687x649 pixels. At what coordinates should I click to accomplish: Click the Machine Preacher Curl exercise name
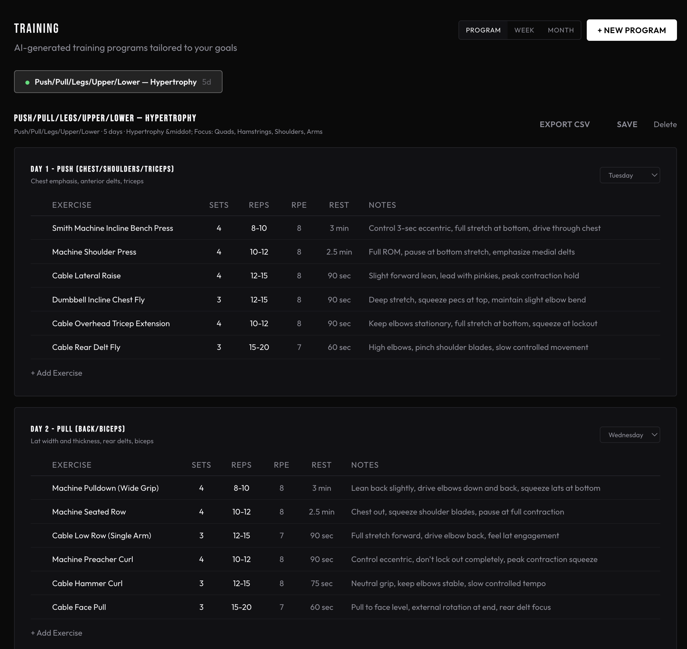coord(92,559)
